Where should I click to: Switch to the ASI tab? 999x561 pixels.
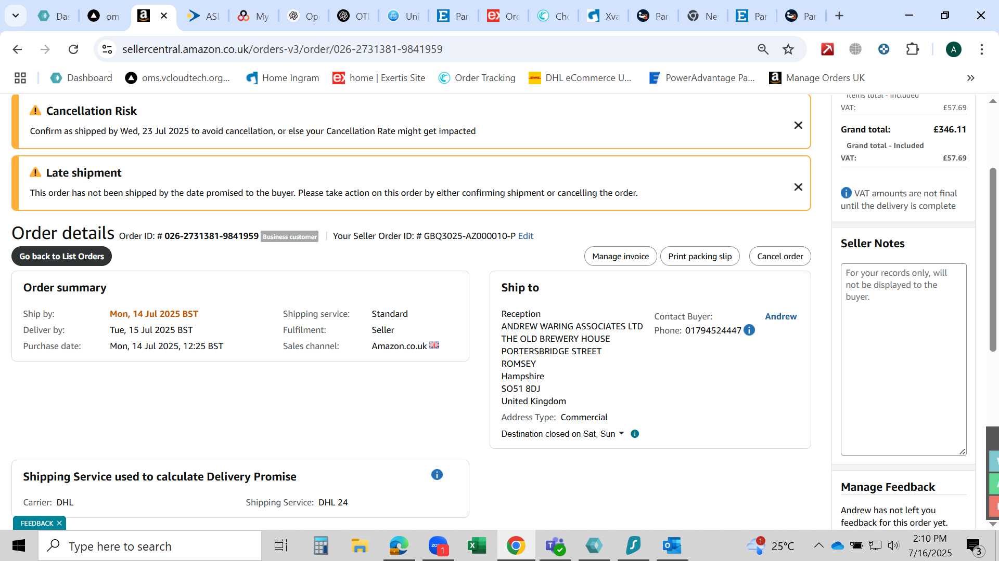click(203, 16)
